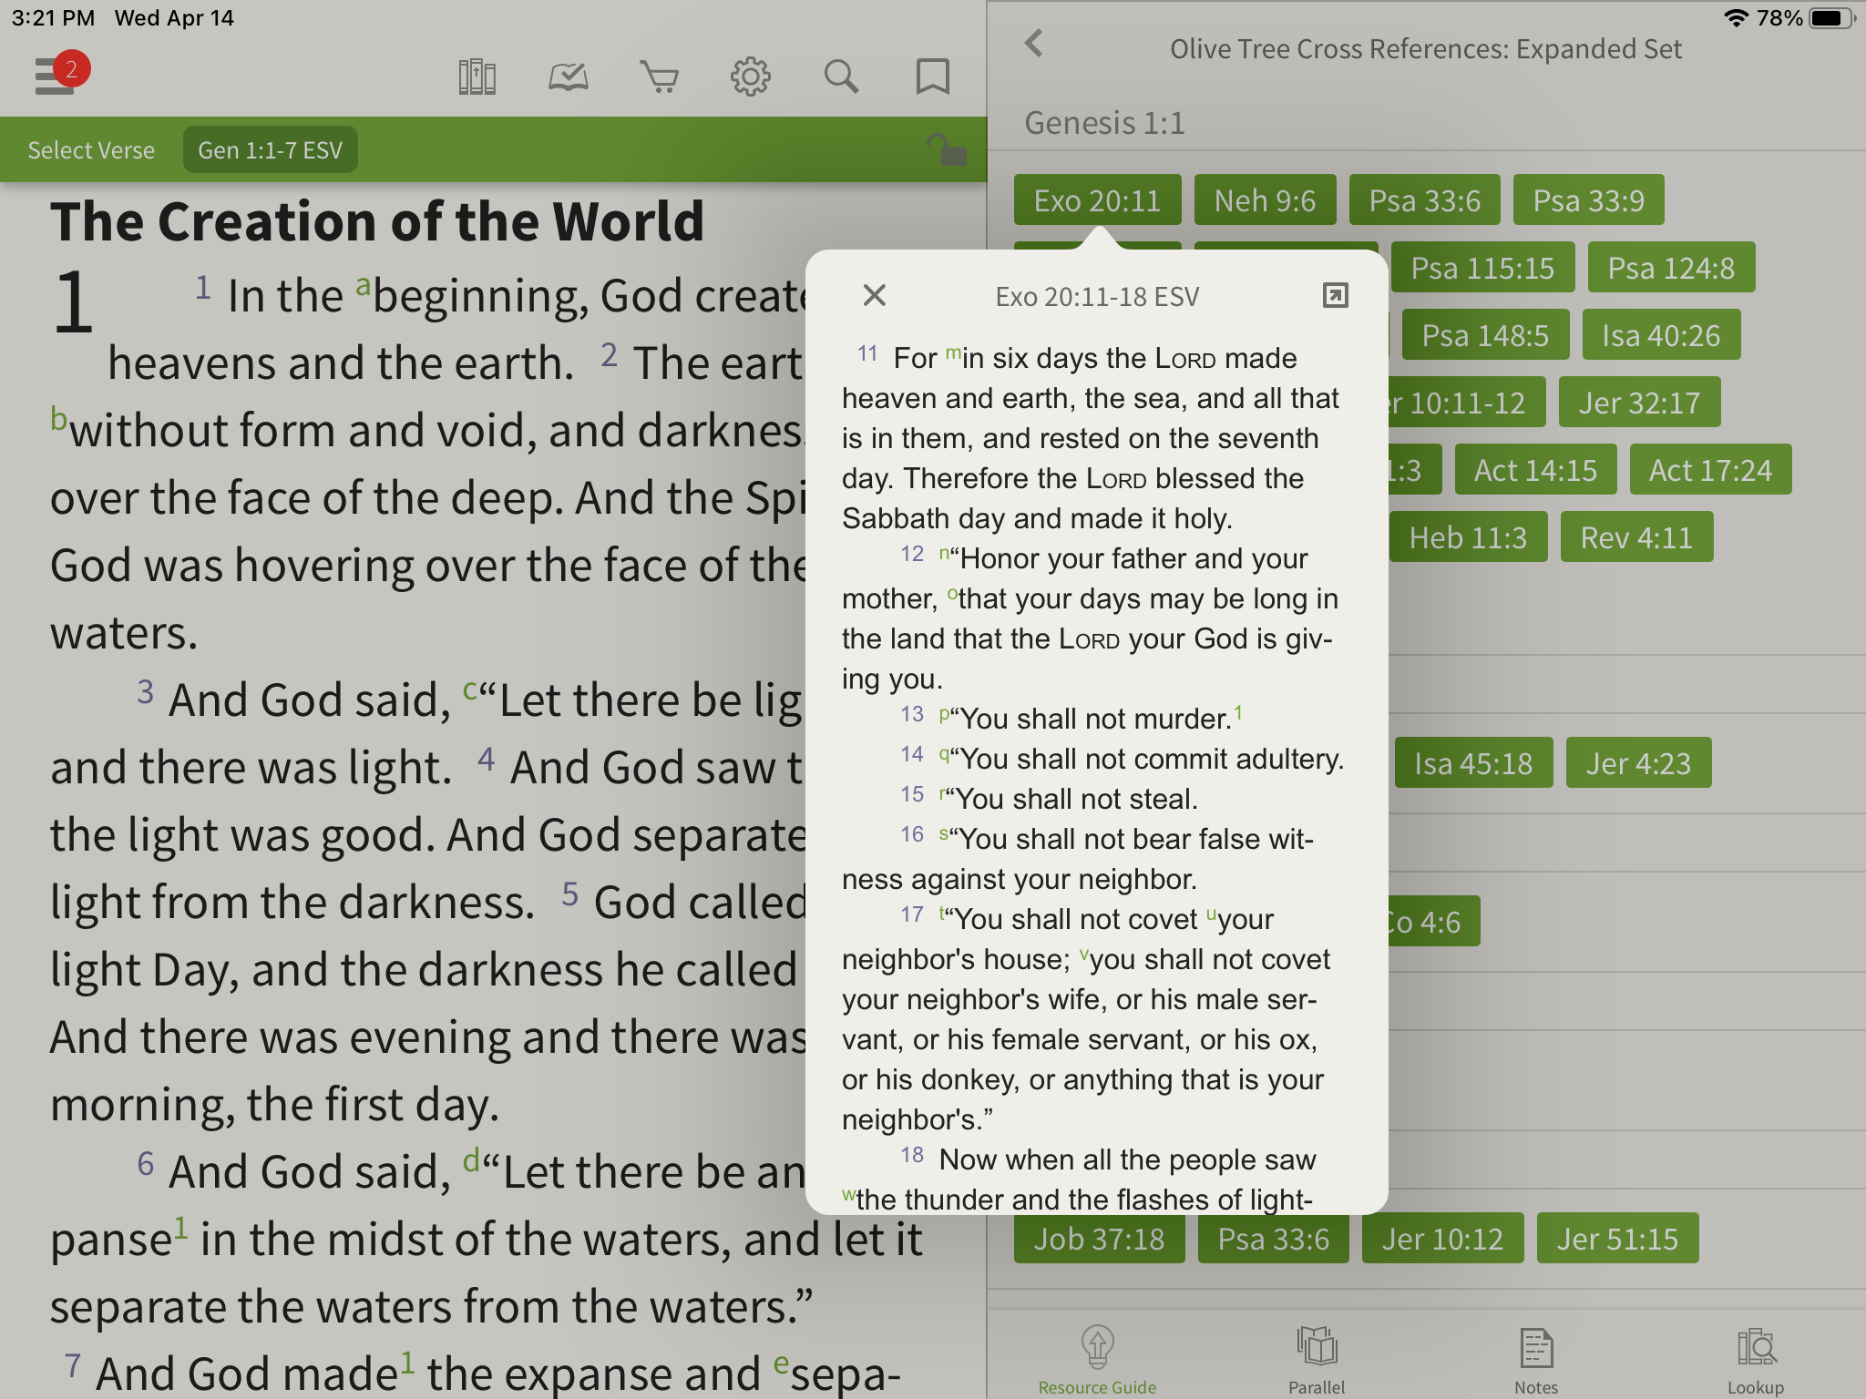Open the popup passage in main window

(x=1335, y=295)
